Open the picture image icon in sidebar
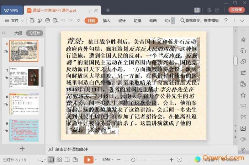Image resolution: width=249 pixels, height=165 pixels. click(x=243, y=128)
